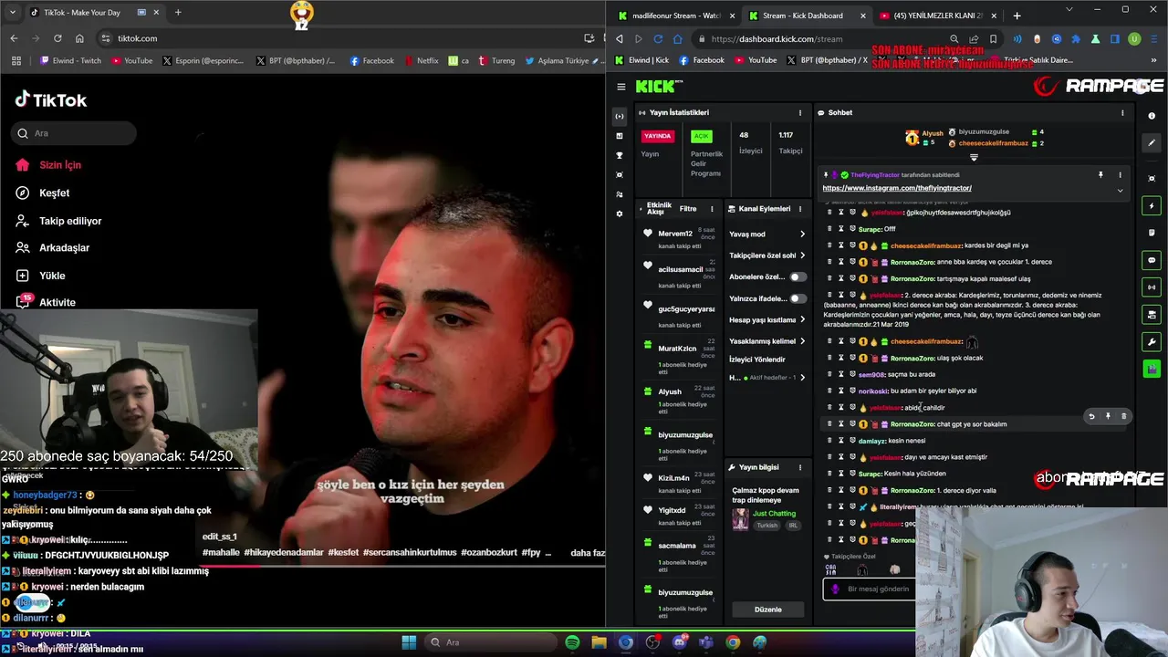Click the Spotify icon in the taskbar

tap(572, 642)
